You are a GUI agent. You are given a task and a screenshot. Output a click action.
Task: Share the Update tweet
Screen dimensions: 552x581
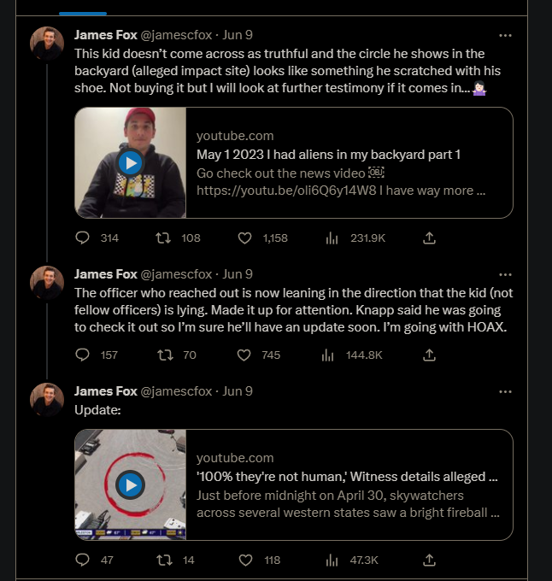coord(430,560)
